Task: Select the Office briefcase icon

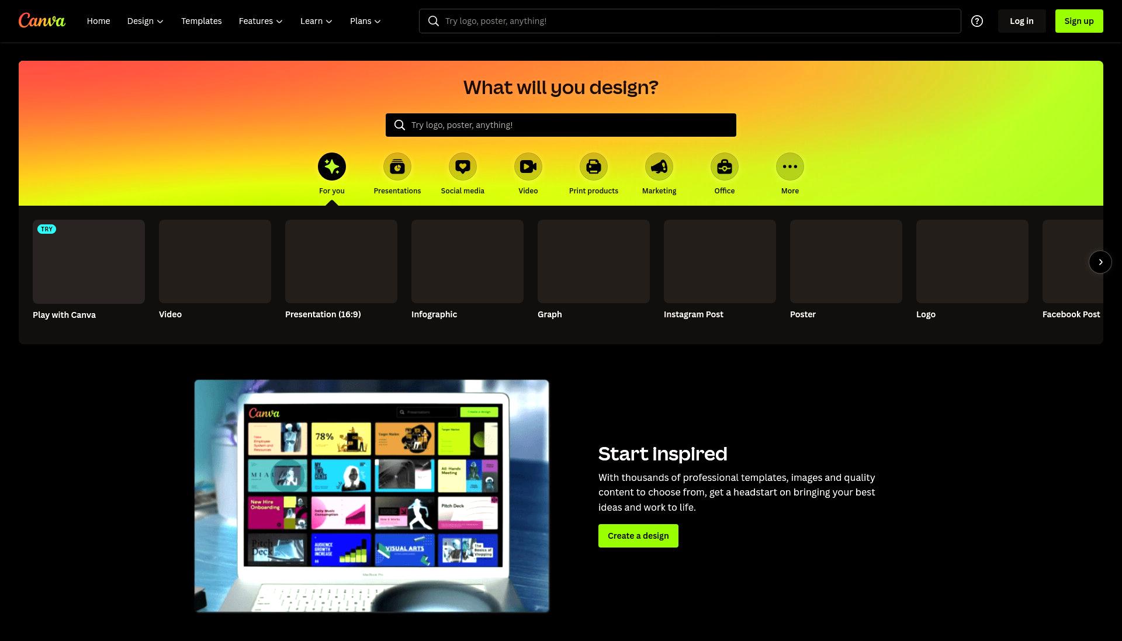Action: point(725,167)
